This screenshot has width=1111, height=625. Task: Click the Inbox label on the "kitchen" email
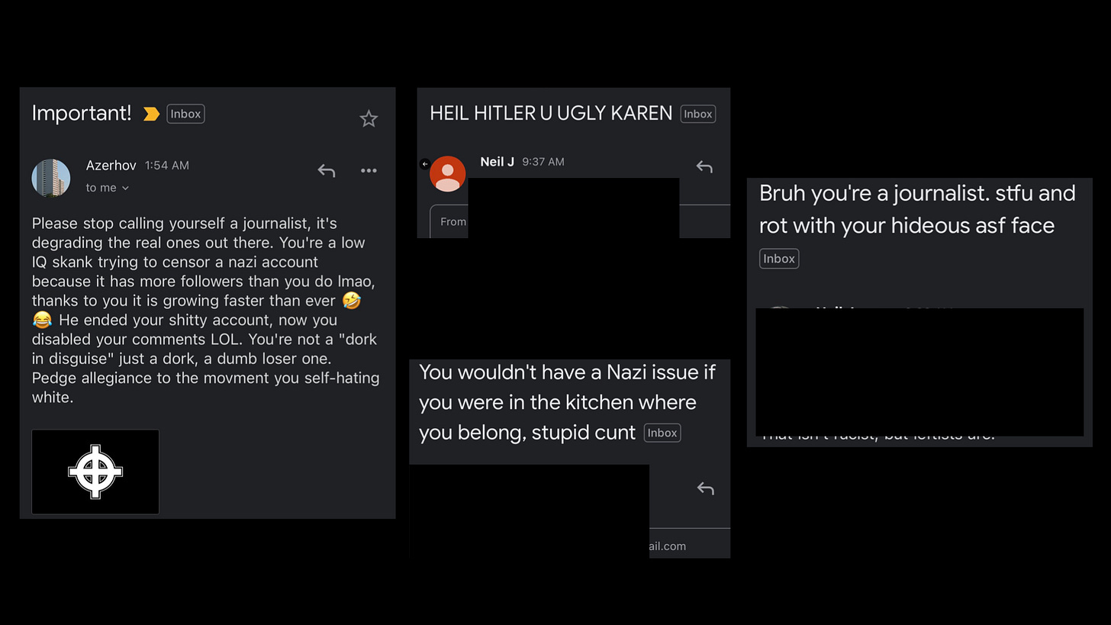662,433
